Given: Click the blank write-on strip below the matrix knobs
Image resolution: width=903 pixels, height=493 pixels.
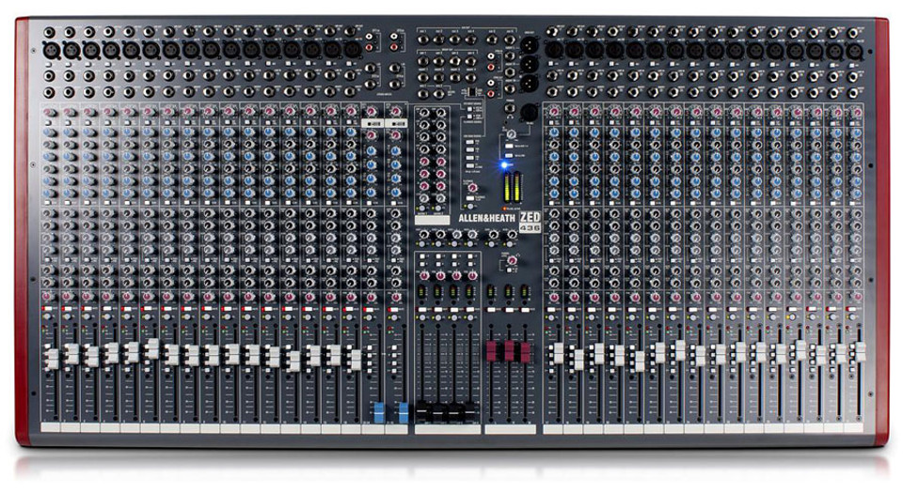Looking at the screenshot, I should [x=432, y=220].
